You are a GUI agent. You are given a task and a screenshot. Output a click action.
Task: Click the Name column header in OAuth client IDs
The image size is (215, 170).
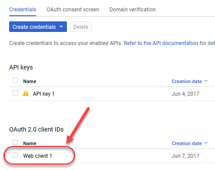point(30,143)
